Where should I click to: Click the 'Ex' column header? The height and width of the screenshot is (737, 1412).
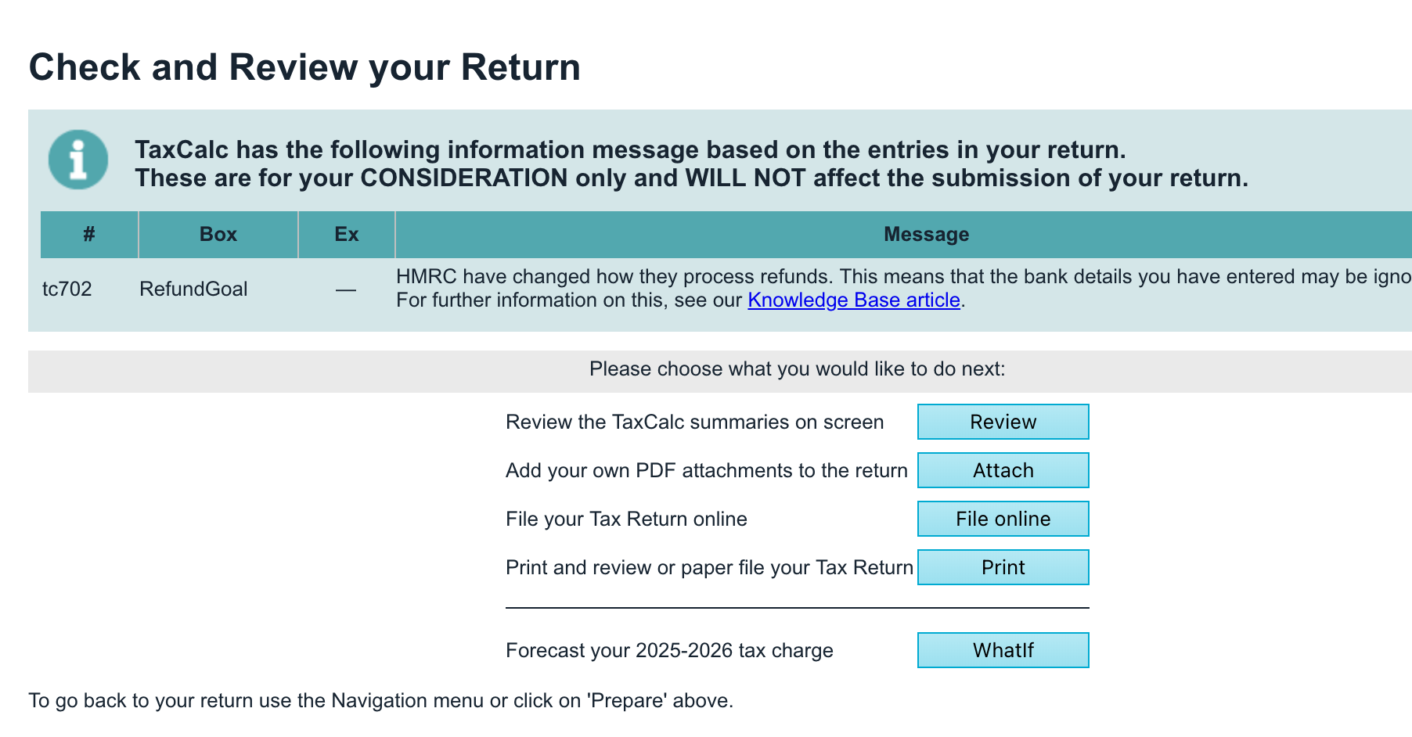tap(346, 234)
